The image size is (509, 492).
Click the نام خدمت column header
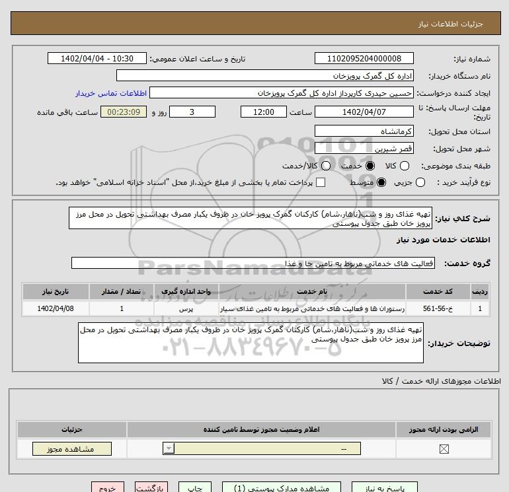click(312, 291)
